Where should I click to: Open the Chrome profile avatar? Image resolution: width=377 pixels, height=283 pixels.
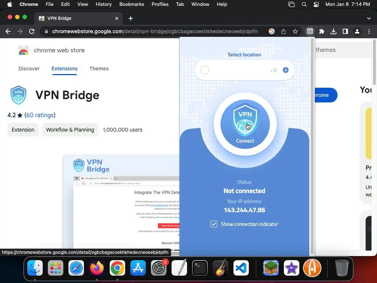[x=357, y=31]
